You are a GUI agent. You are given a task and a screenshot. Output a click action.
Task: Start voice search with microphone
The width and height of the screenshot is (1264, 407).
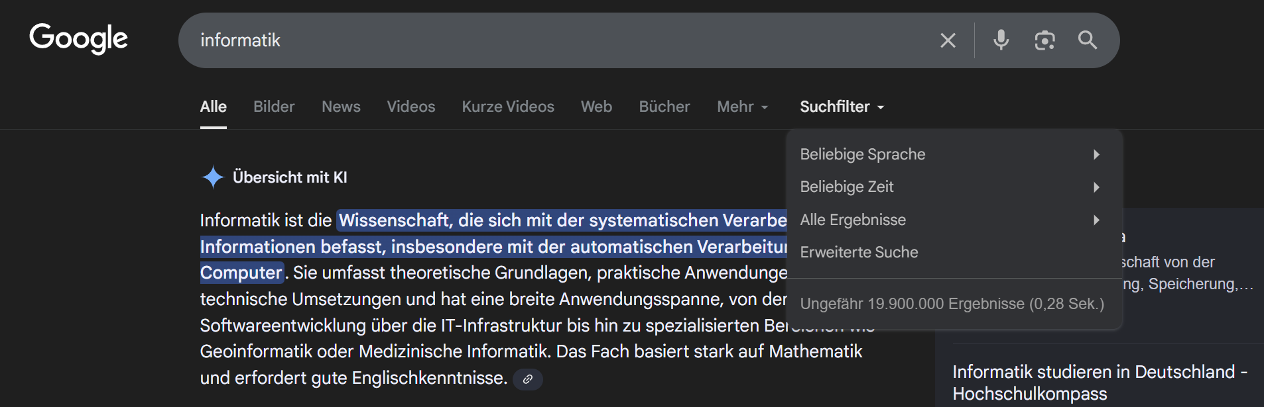click(1001, 40)
